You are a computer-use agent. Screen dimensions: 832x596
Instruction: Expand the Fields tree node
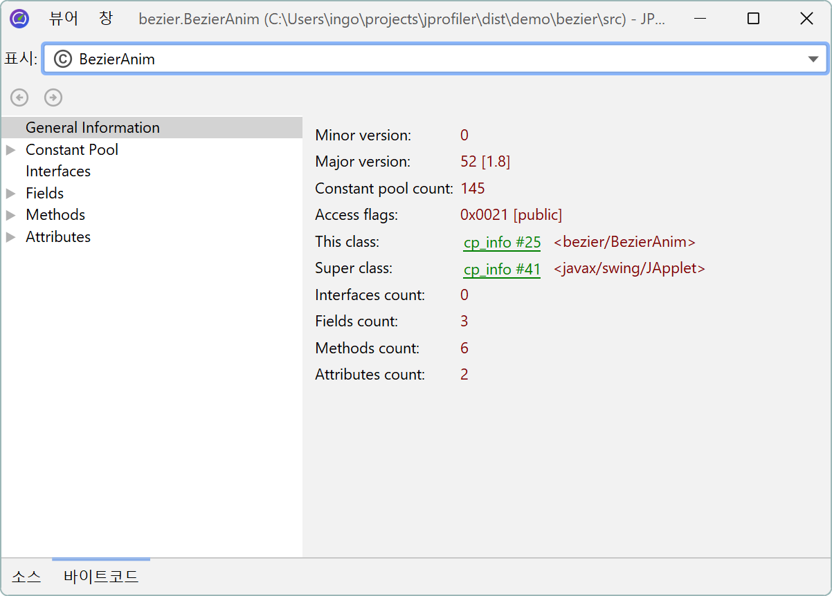tap(11, 194)
